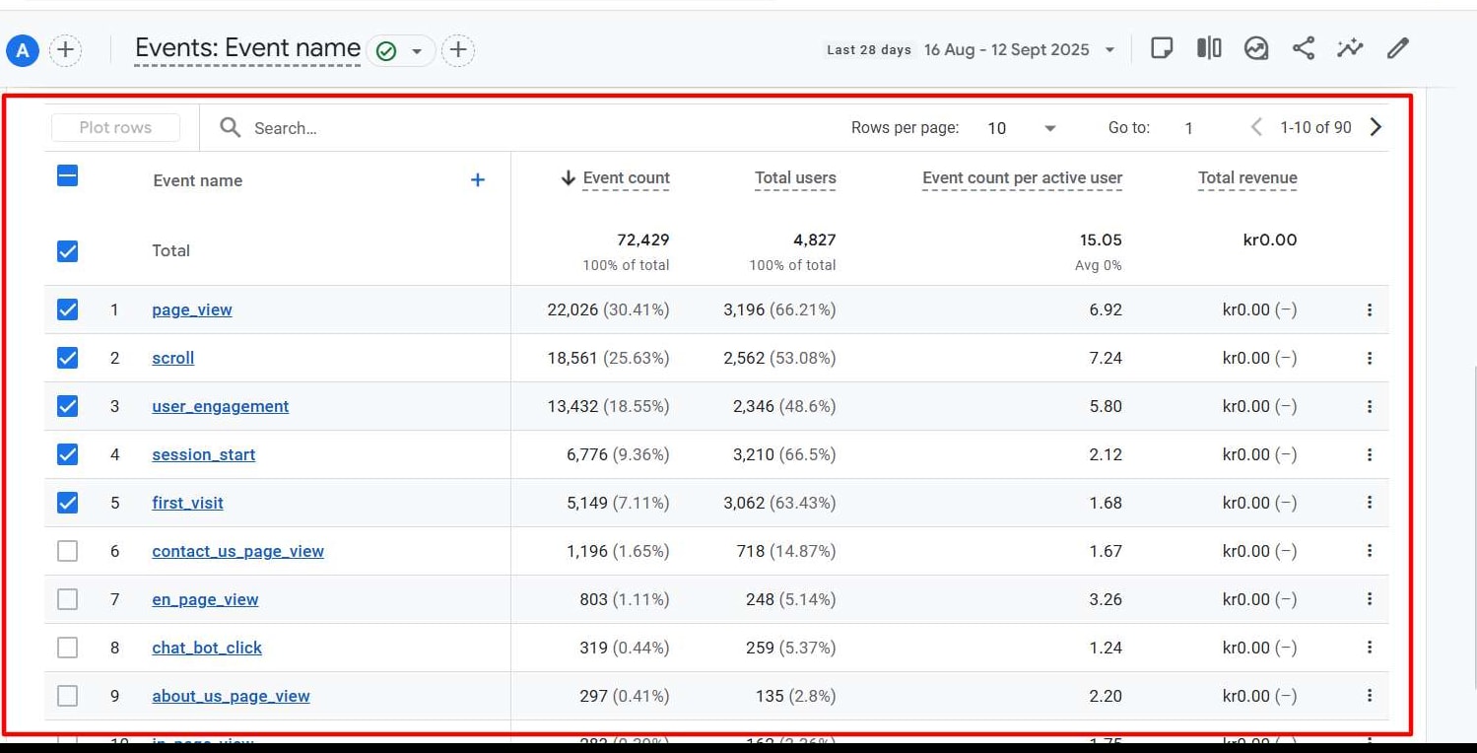Open the Insights sparkle icon
The width and height of the screenshot is (1477, 753).
click(1350, 48)
